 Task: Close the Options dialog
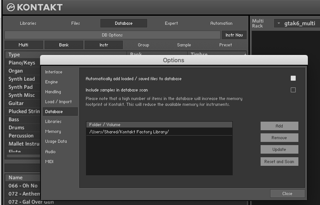[x=287, y=193]
